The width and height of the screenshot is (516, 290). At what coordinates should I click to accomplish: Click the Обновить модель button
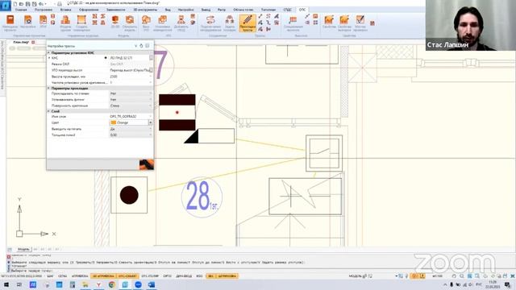point(130,23)
